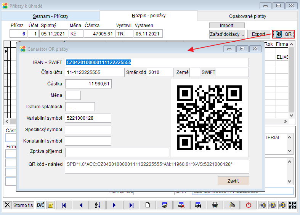Click the grid scroll up arrow
Viewport: 300px width, 215px height.
click(x=291, y=44)
